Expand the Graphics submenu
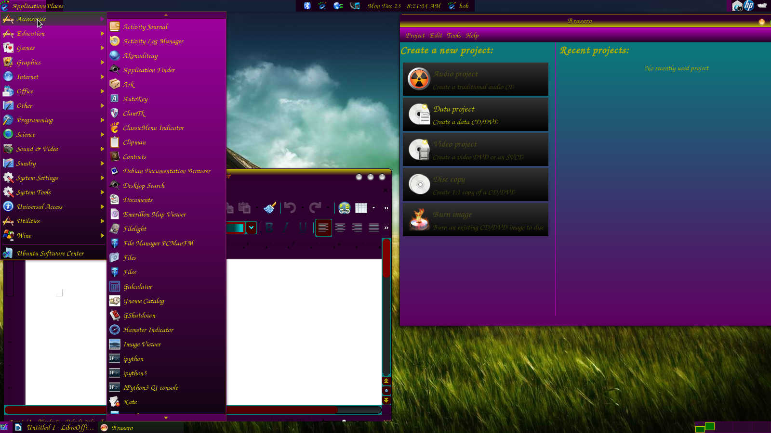771x433 pixels. tap(53, 62)
